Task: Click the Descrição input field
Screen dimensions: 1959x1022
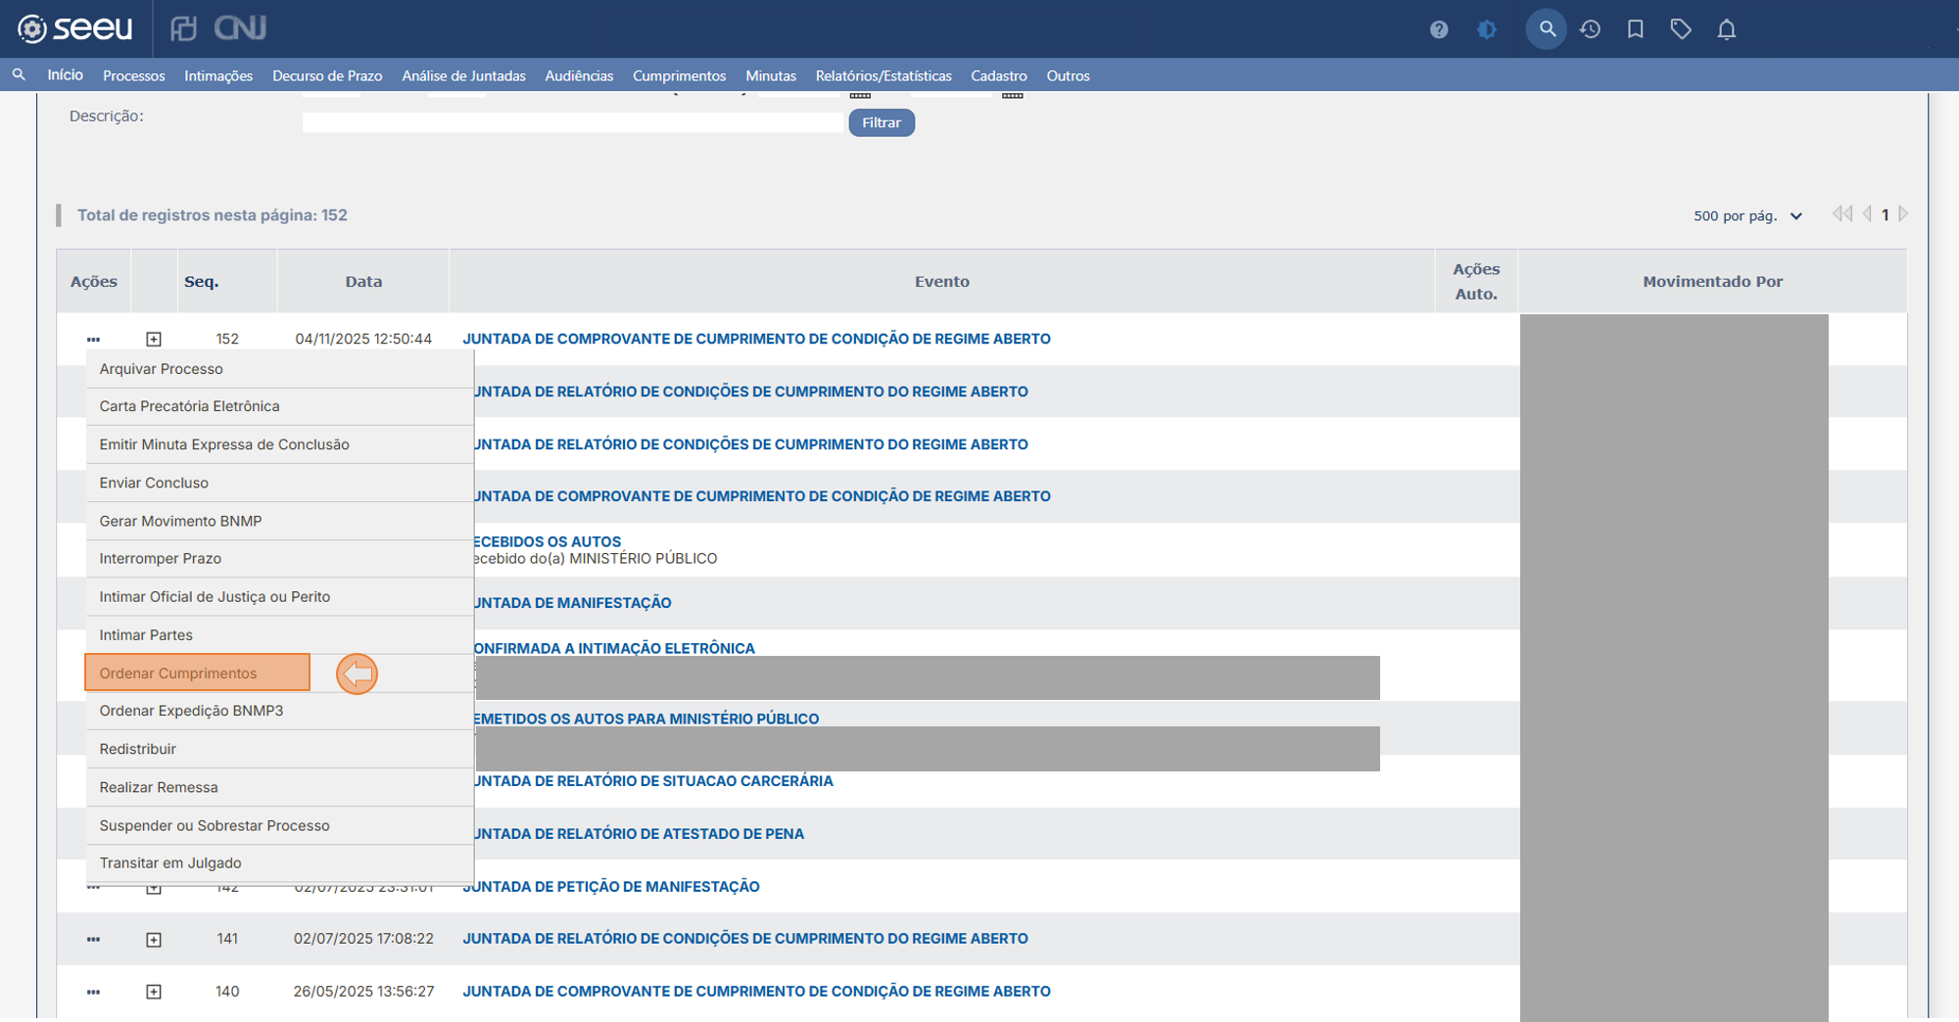Action: click(x=573, y=122)
